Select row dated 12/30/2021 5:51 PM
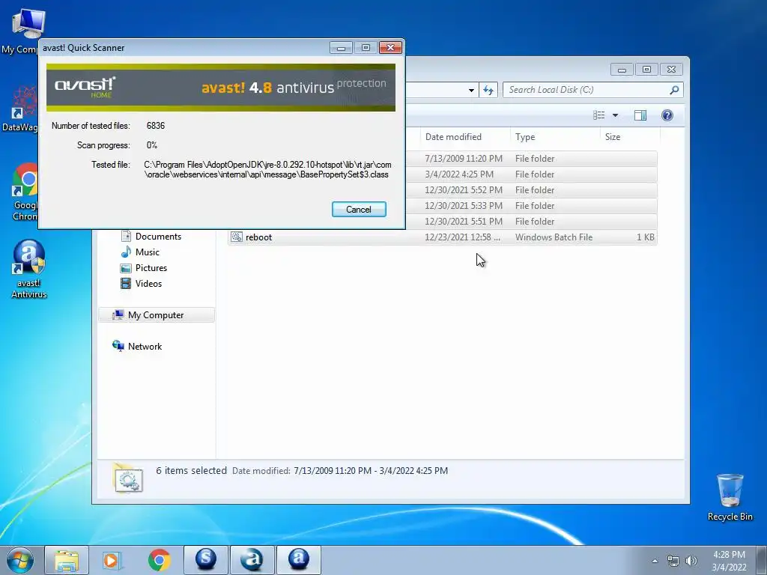The image size is (767, 575). 531,221
